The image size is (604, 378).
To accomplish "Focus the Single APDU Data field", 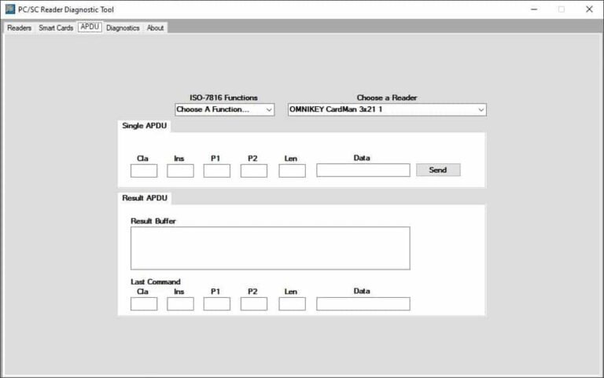I will tap(363, 170).
